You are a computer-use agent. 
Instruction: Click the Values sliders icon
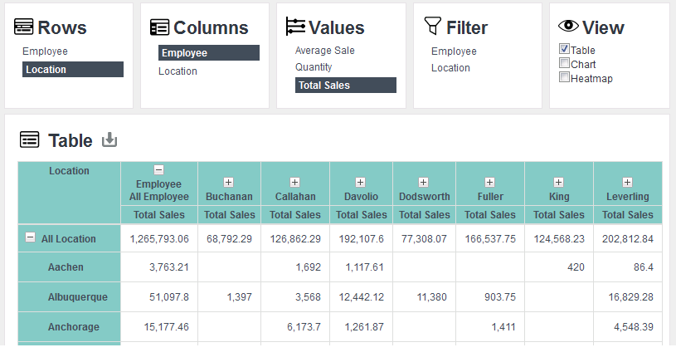(295, 27)
